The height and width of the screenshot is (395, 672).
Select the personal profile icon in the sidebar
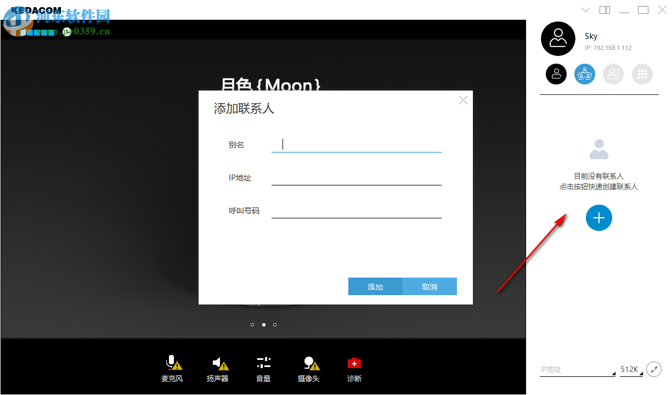[556, 74]
